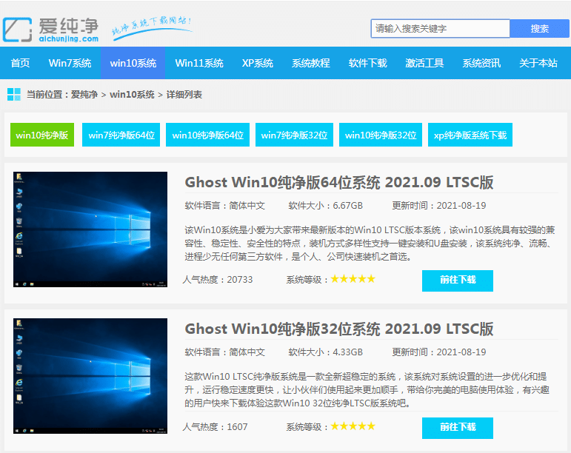The height and width of the screenshot is (453, 571).
Task: Click the 爱纯净 site logo
Action: tap(50, 27)
